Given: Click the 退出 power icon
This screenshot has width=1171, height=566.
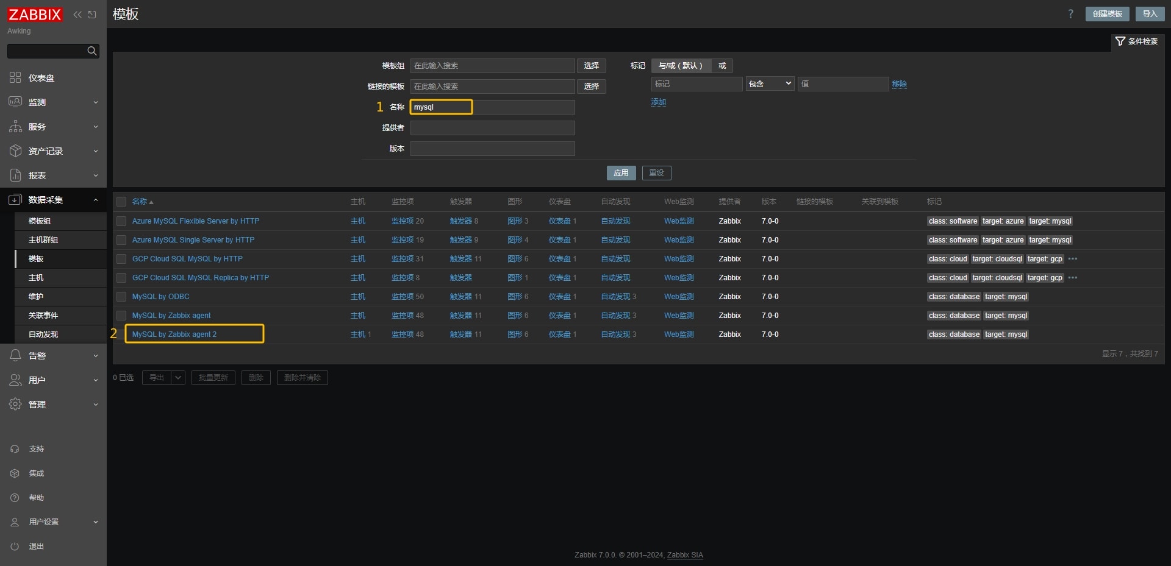Looking at the screenshot, I should [15, 547].
